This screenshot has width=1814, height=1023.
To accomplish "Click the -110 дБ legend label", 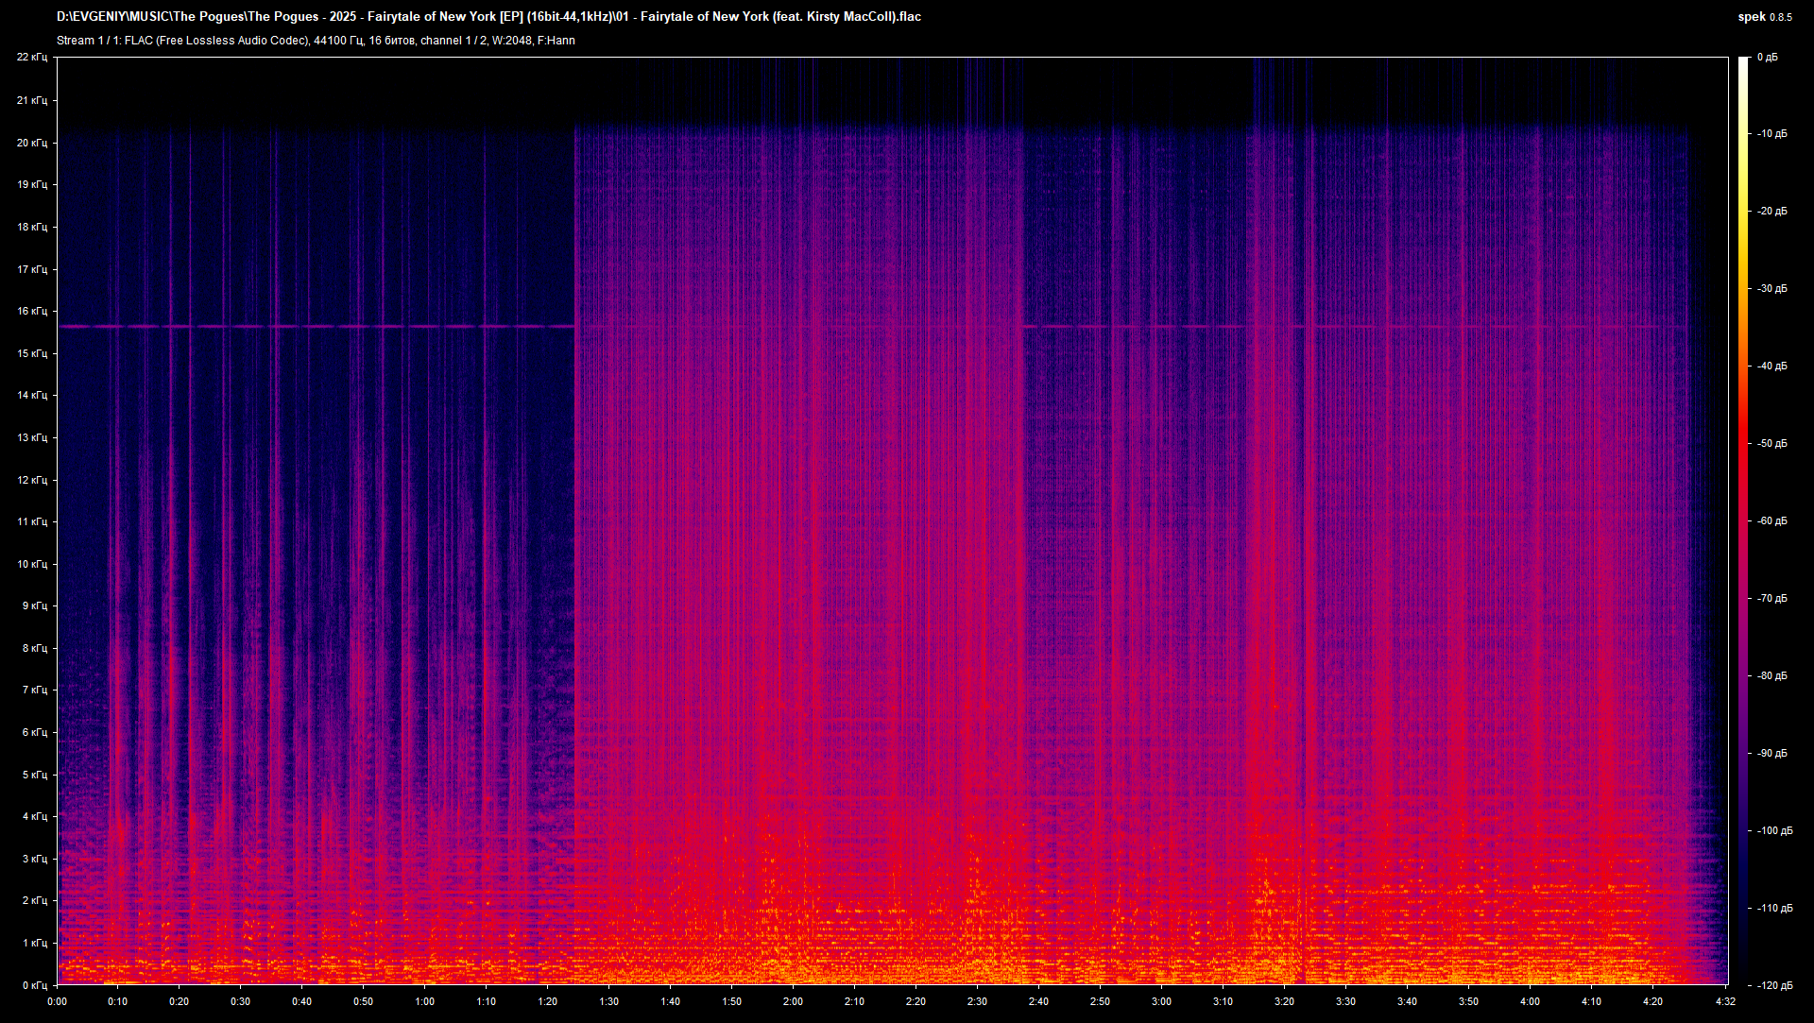I will point(1774,907).
